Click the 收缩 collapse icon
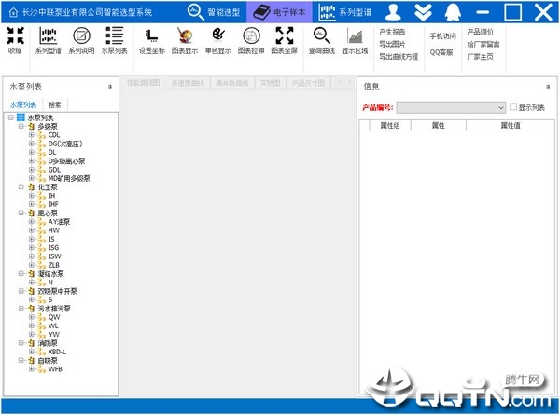Image resolution: width=560 pixels, height=415 pixels. 15,35
